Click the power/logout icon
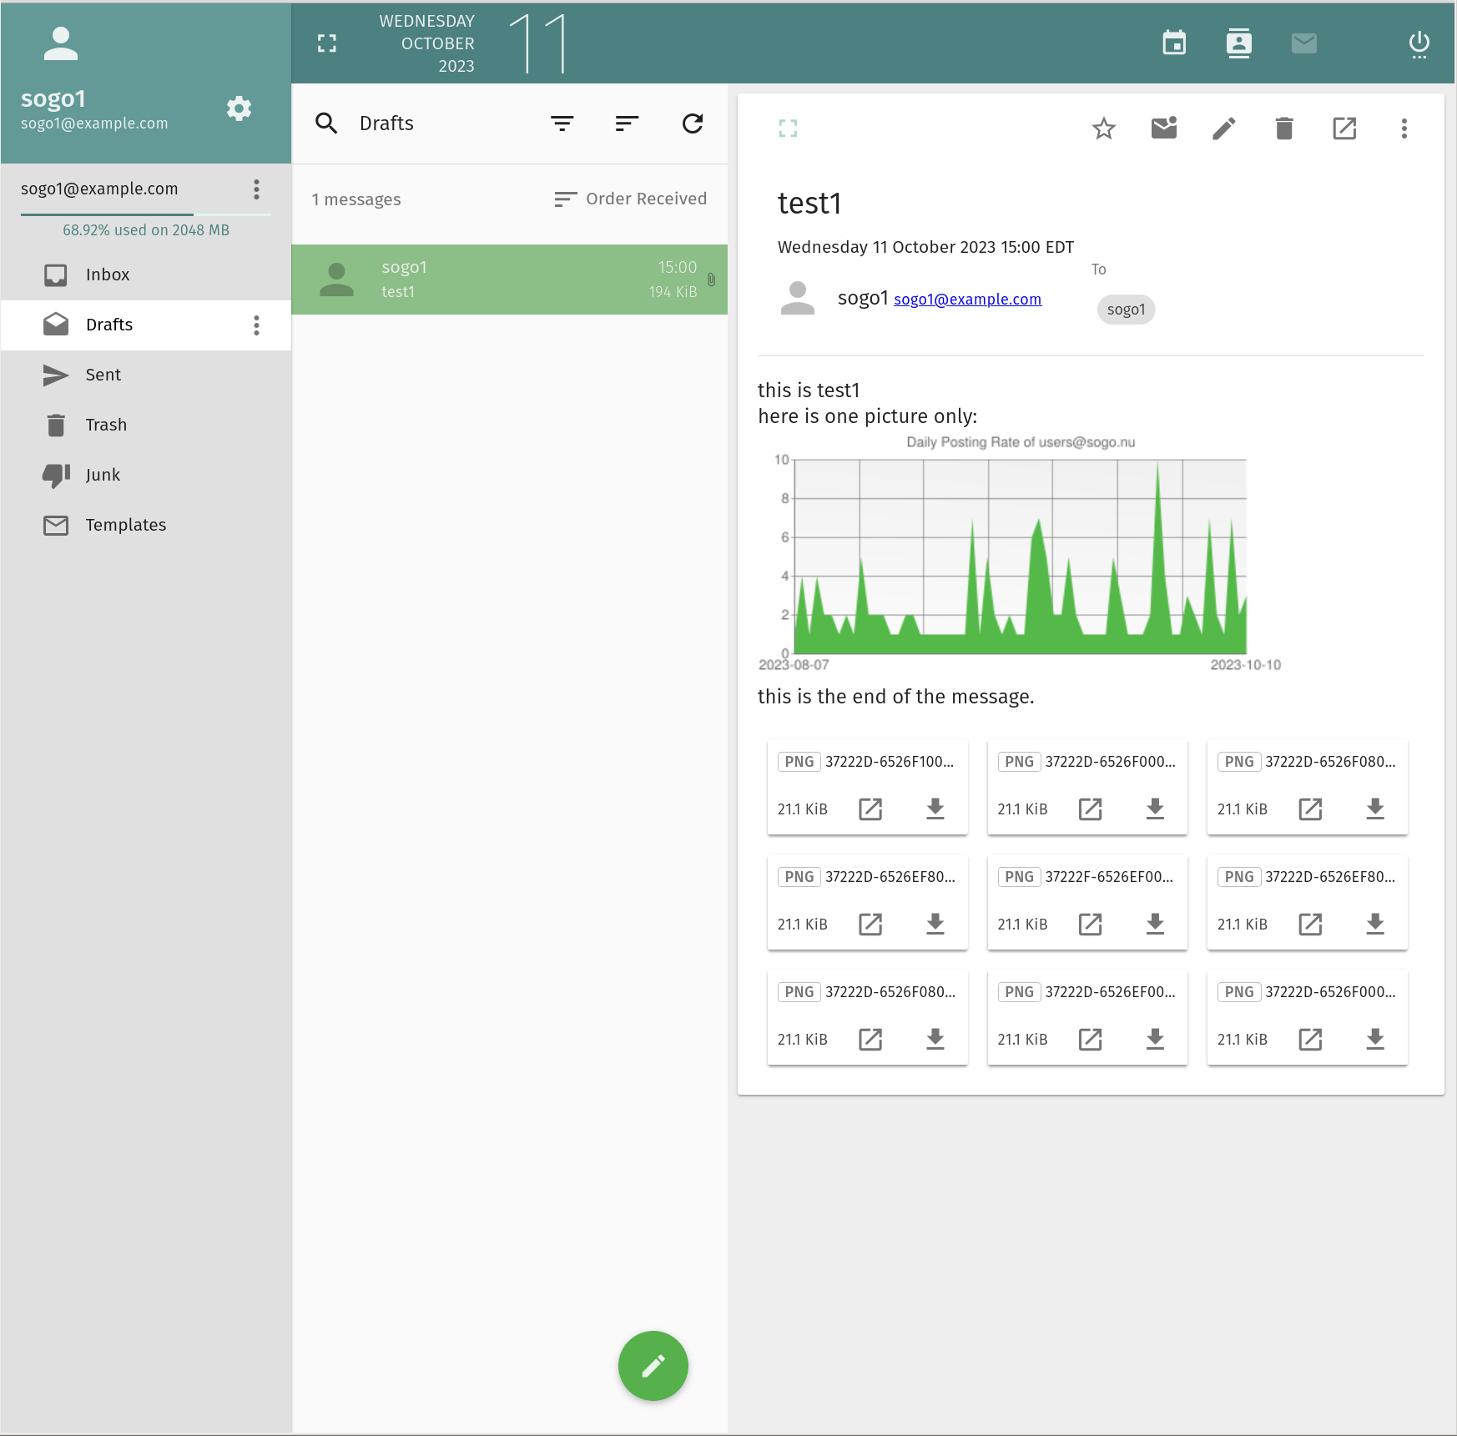The width and height of the screenshot is (1457, 1436). pyautogui.click(x=1419, y=43)
